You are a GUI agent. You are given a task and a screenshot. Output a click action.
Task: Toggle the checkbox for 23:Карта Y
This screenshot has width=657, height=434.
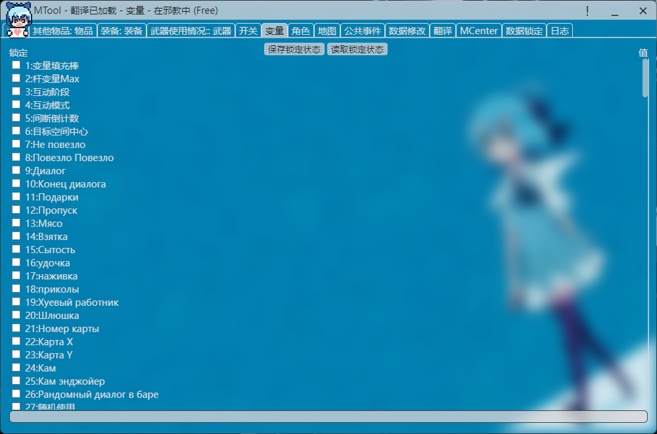pyautogui.click(x=16, y=354)
